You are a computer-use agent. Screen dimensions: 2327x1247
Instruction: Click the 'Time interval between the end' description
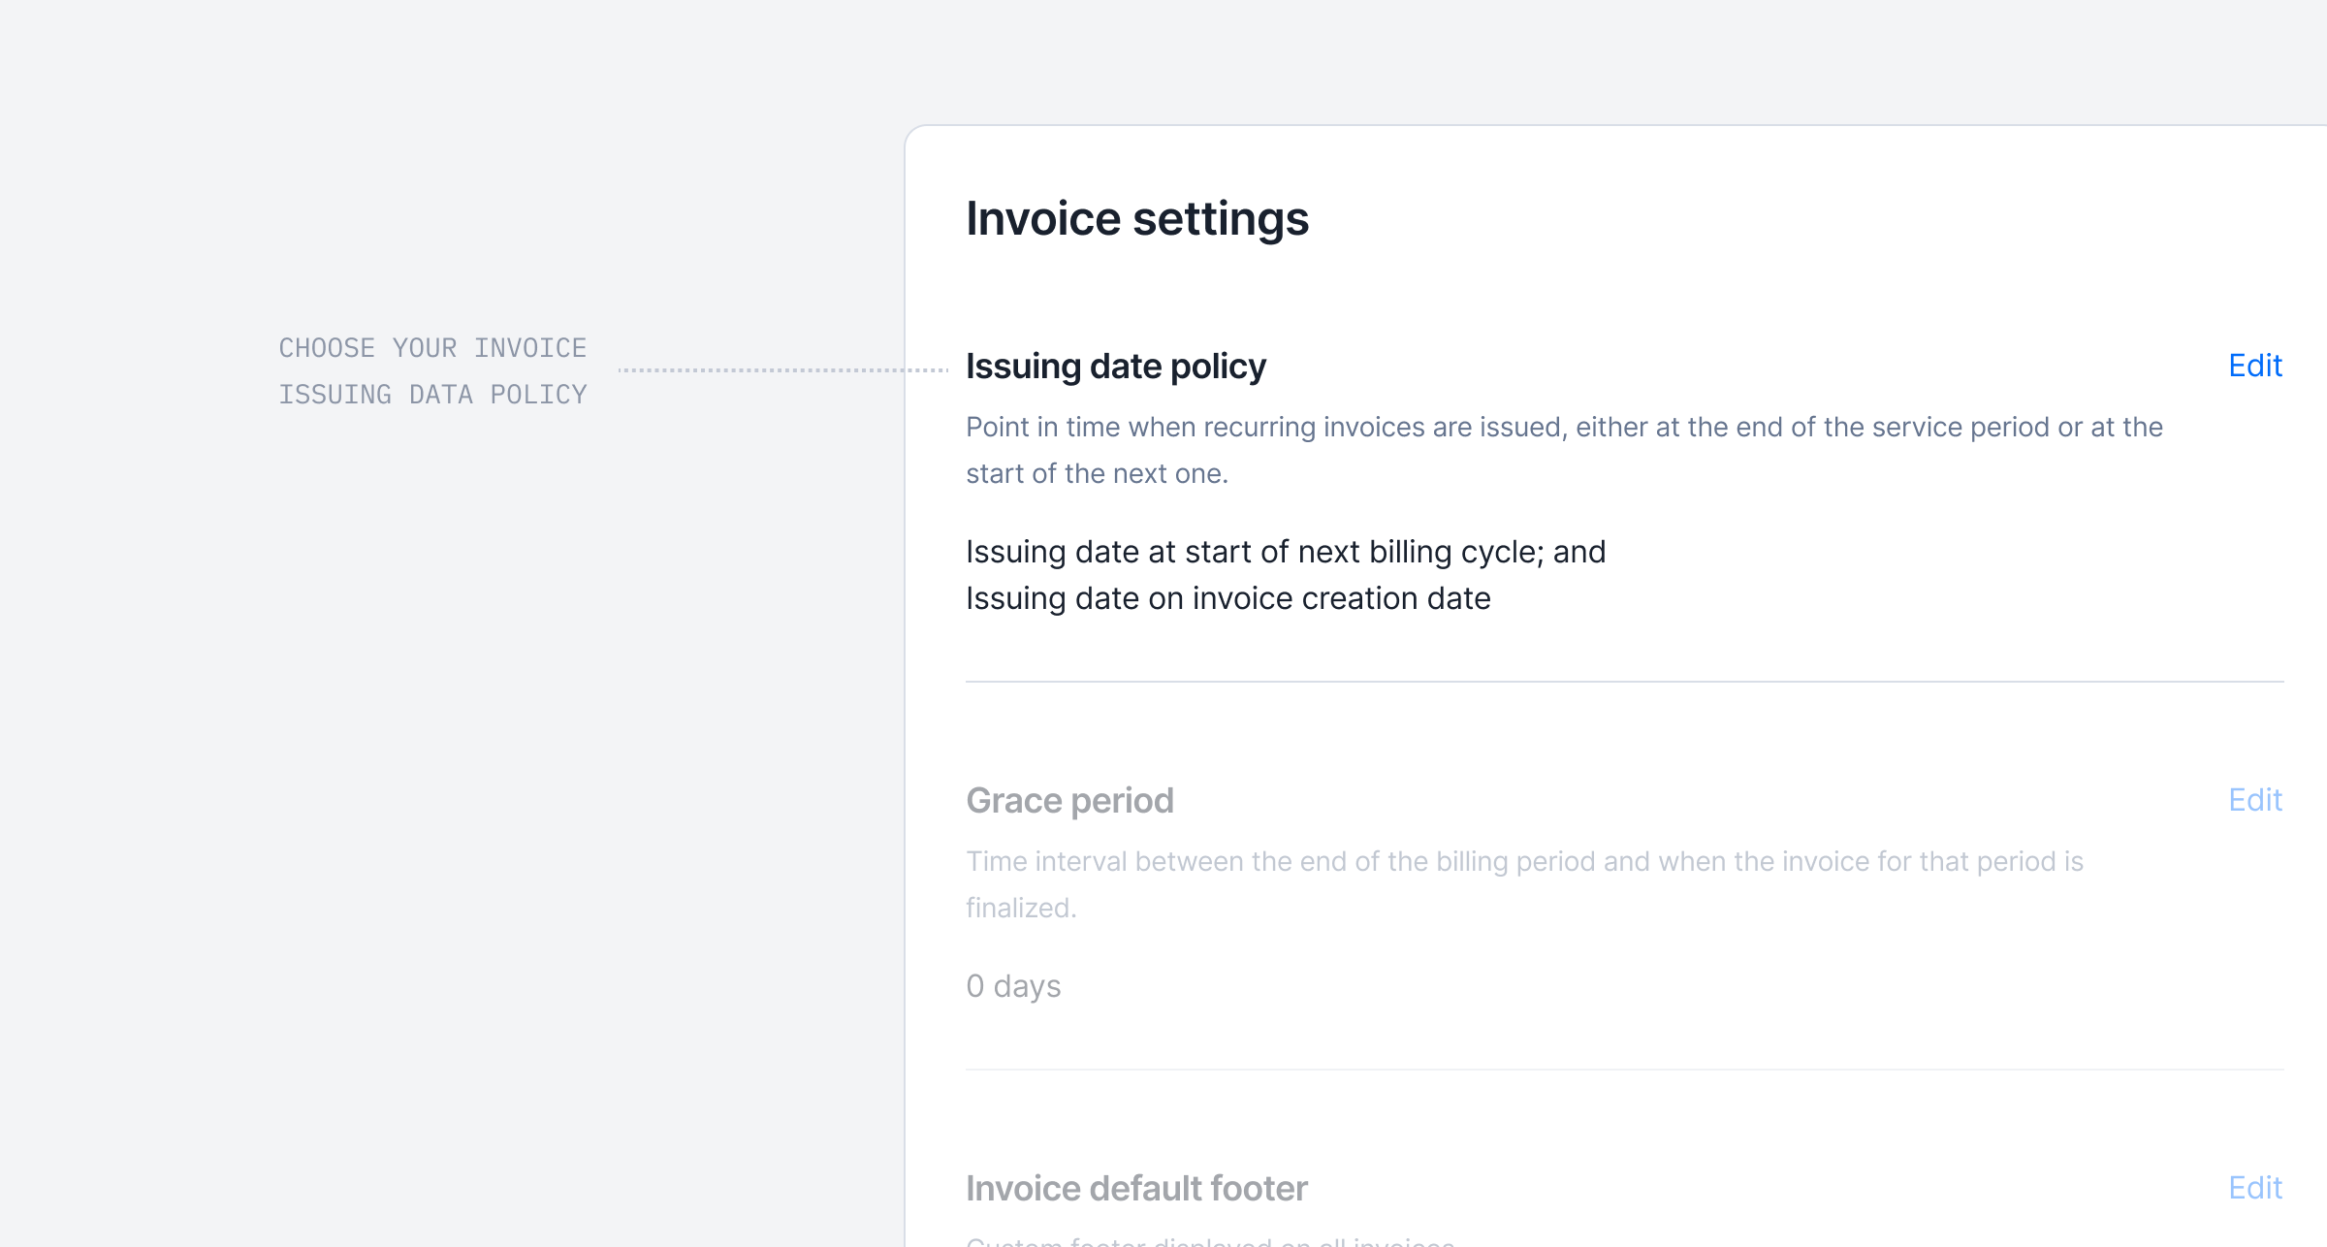(1524, 862)
